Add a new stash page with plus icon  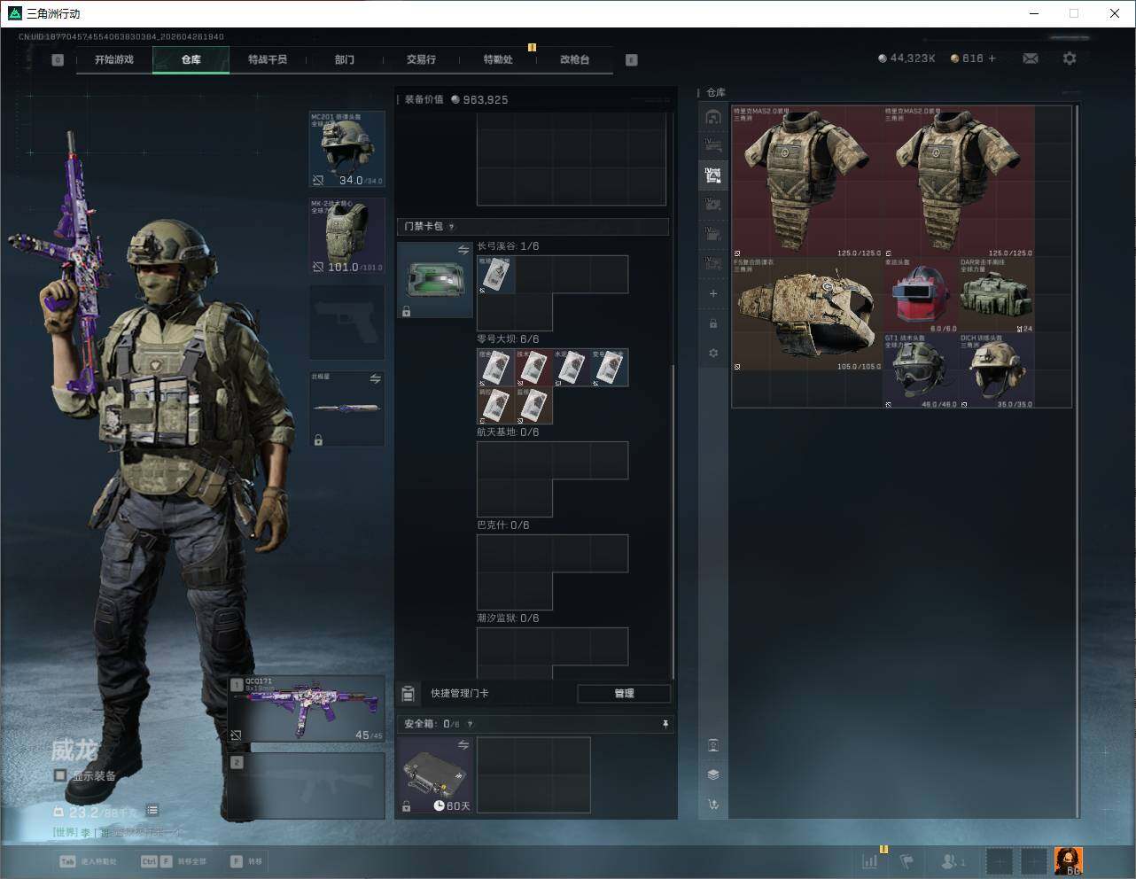(713, 293)
